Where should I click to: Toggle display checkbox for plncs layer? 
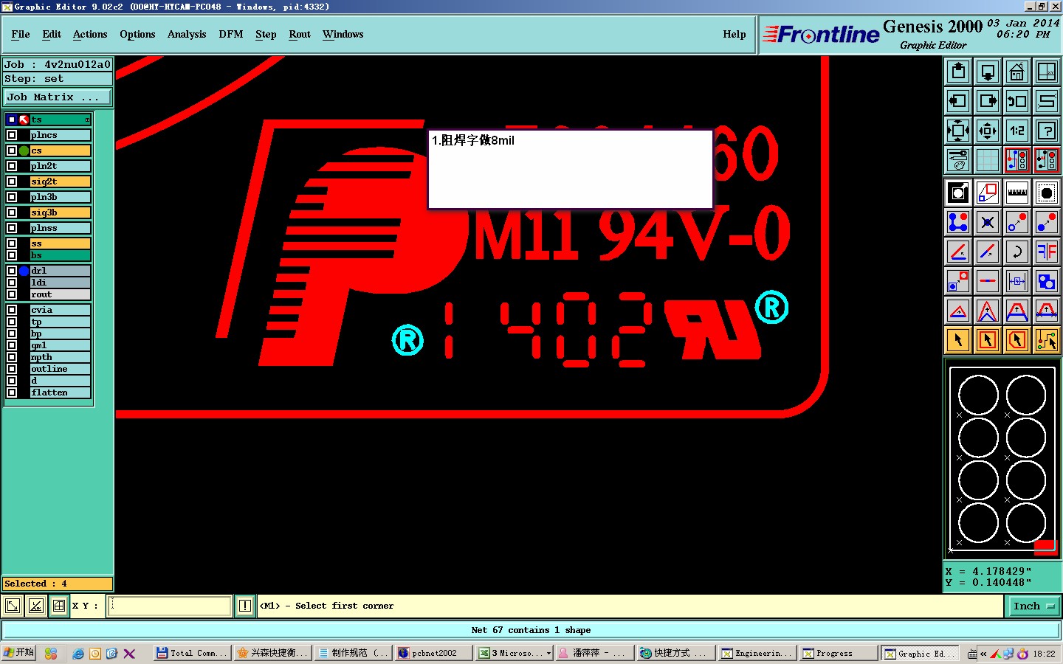(x=12, y=135)
